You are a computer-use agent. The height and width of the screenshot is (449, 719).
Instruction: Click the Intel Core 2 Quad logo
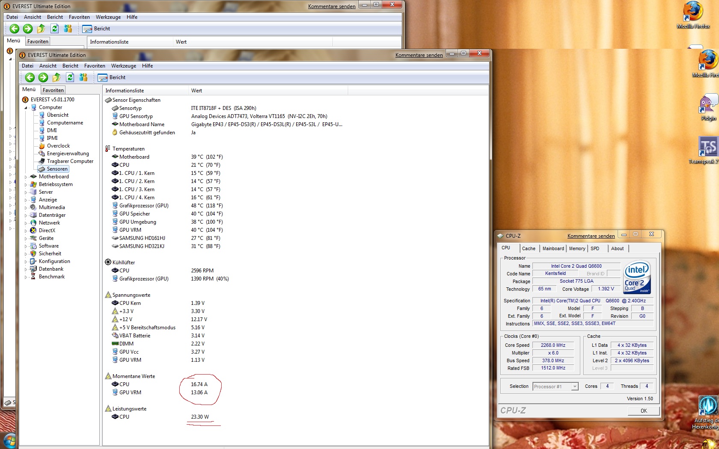tap(637, 277)
